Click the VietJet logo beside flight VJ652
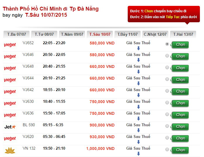Viewport: 204px width, 157px height. 10,45
